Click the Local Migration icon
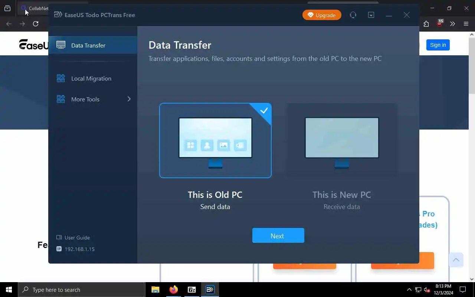The height and width of the screenshot is (297, 475). [x=61, y=78]
